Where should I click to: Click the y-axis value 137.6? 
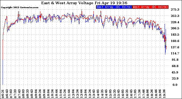pos(175,47)
